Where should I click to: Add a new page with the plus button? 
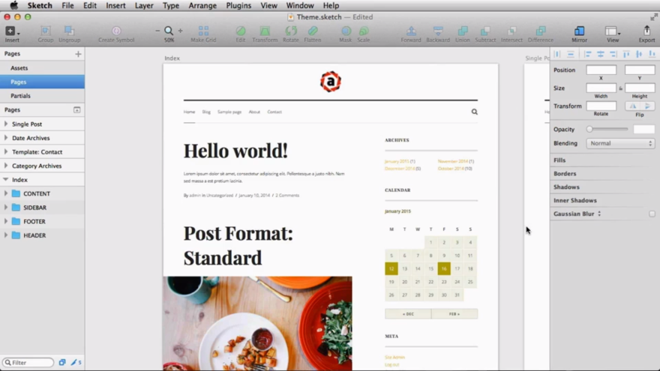pos(78,54)
